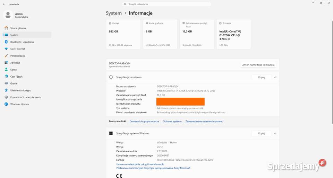Screen dimensions: 333x178
Task: Select the 25H2 version value
Action: click(160, 147)
